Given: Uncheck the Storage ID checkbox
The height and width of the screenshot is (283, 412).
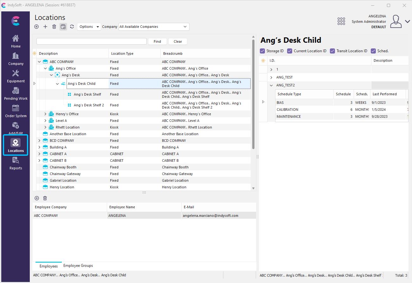Looking at the screenshot, I should (x=262, y=51).
